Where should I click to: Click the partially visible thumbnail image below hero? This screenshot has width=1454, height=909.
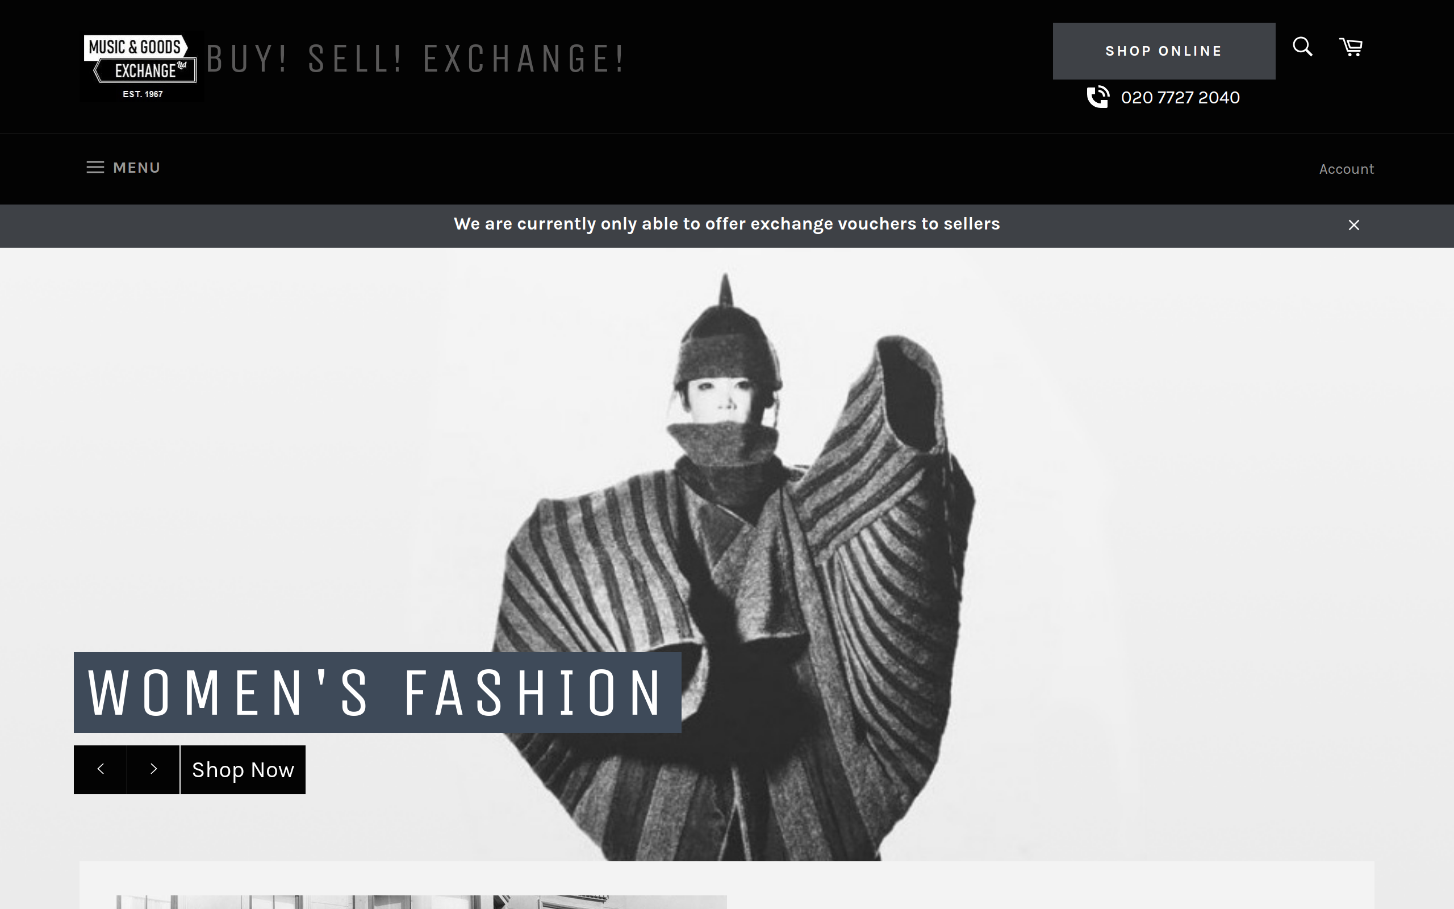tap(421, 902)
